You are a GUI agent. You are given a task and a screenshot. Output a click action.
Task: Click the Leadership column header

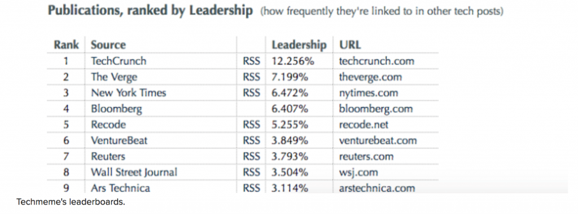pos(299,45)
